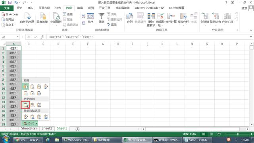Open the 文件 File tab

click(7, 8)
